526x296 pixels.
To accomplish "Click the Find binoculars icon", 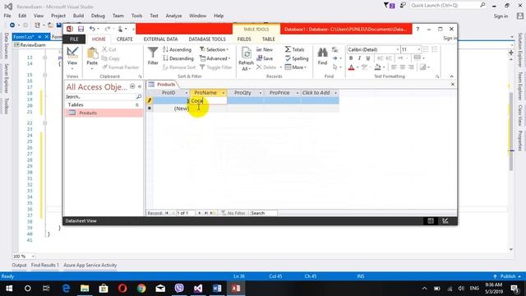I will [x=322, y=53].
